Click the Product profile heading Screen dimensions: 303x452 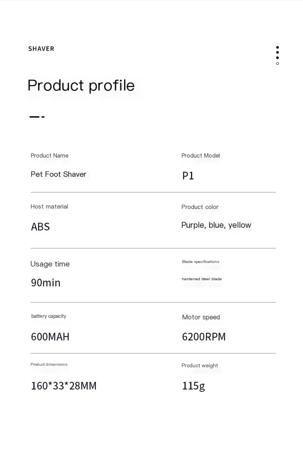pos(81,85)
